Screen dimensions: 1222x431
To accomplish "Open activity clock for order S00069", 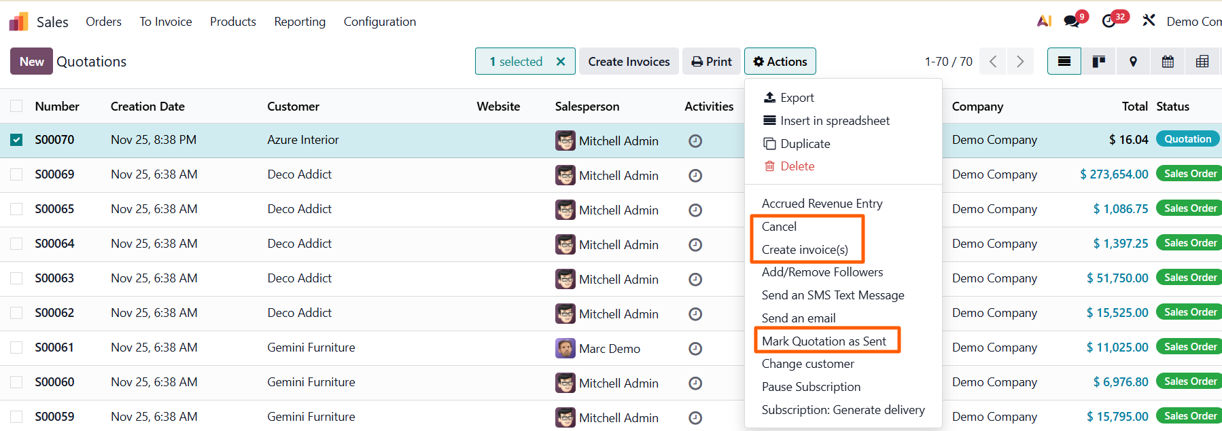I will point(695,176).
